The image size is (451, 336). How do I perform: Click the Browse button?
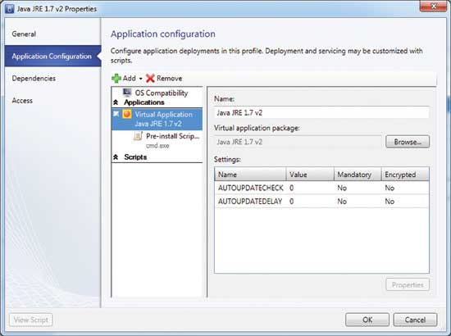coord(408,142)
